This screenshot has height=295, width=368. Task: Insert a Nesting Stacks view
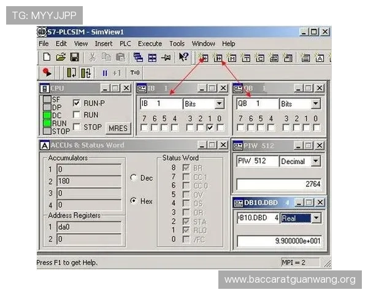coord(305,58)
